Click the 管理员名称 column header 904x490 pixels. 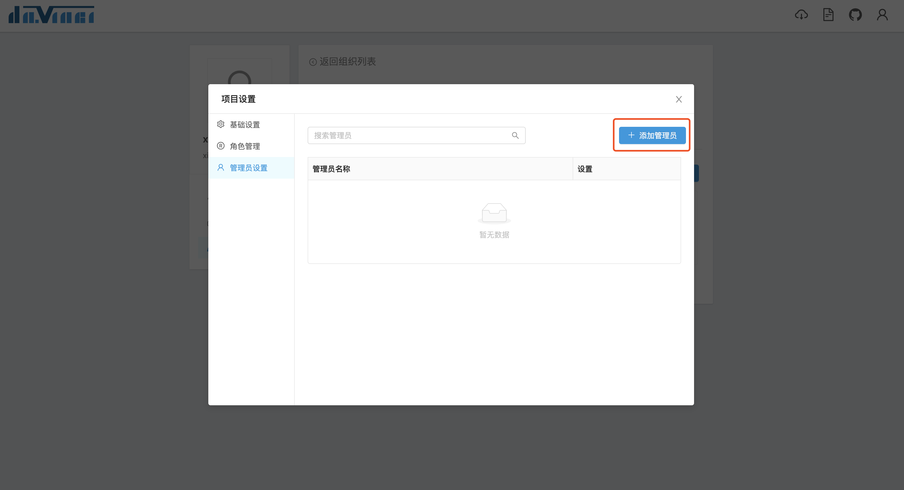[x=331, y=169]
